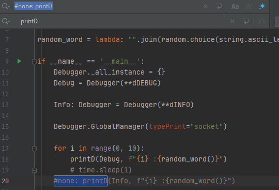Viewport: 279px width, 190px height.
Task: Click '**dINFO' argument on line 13
Action: point(175,105)
